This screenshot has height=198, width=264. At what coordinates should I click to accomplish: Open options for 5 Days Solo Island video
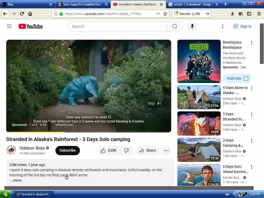[x=252, y=167]
